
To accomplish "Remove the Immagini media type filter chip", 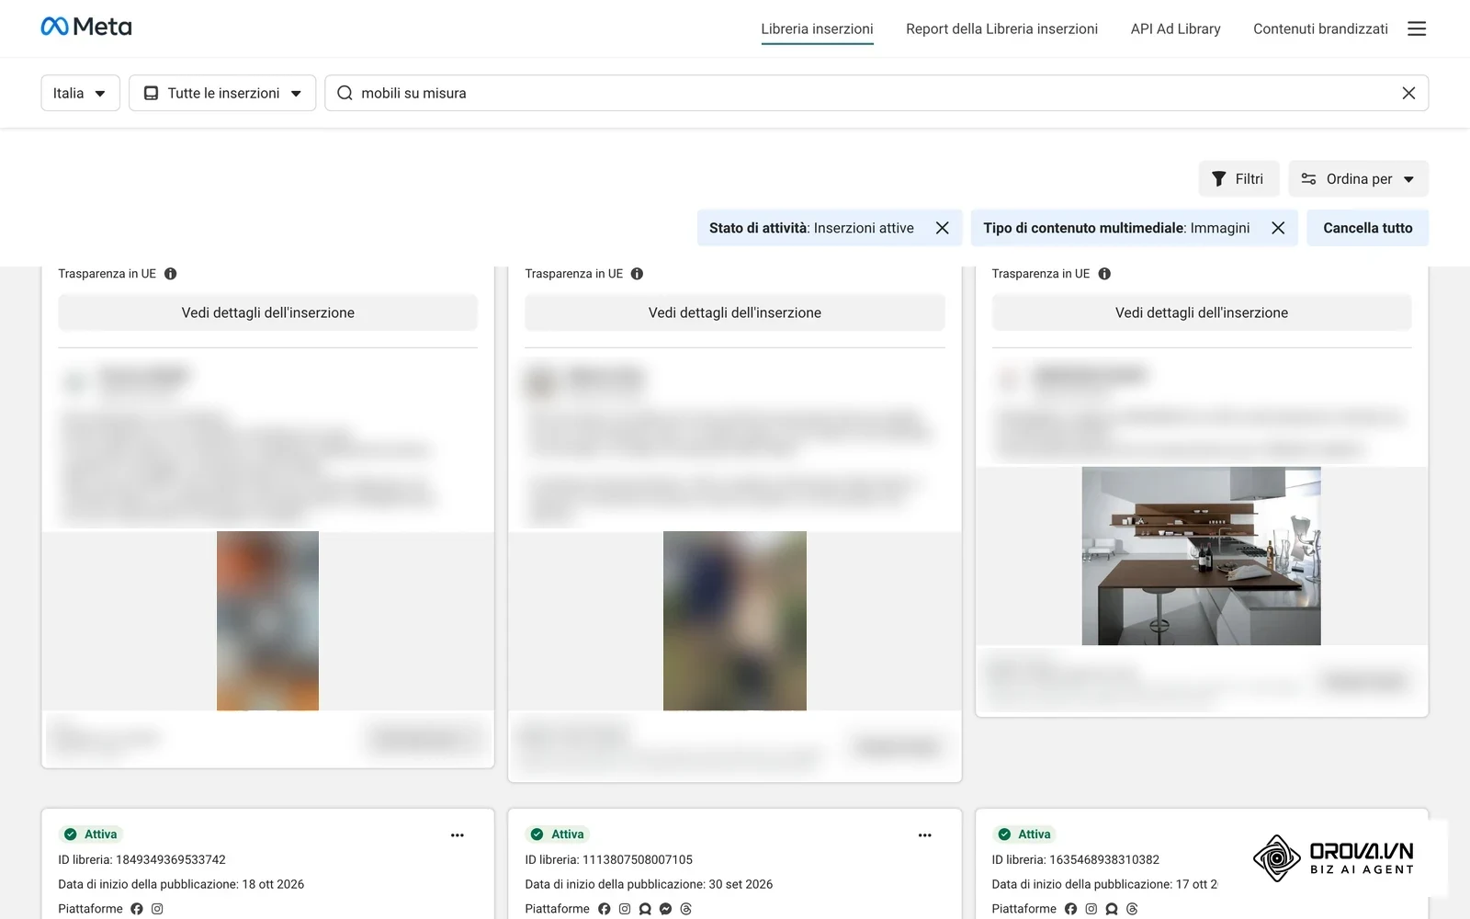I will click(1278, 228).
